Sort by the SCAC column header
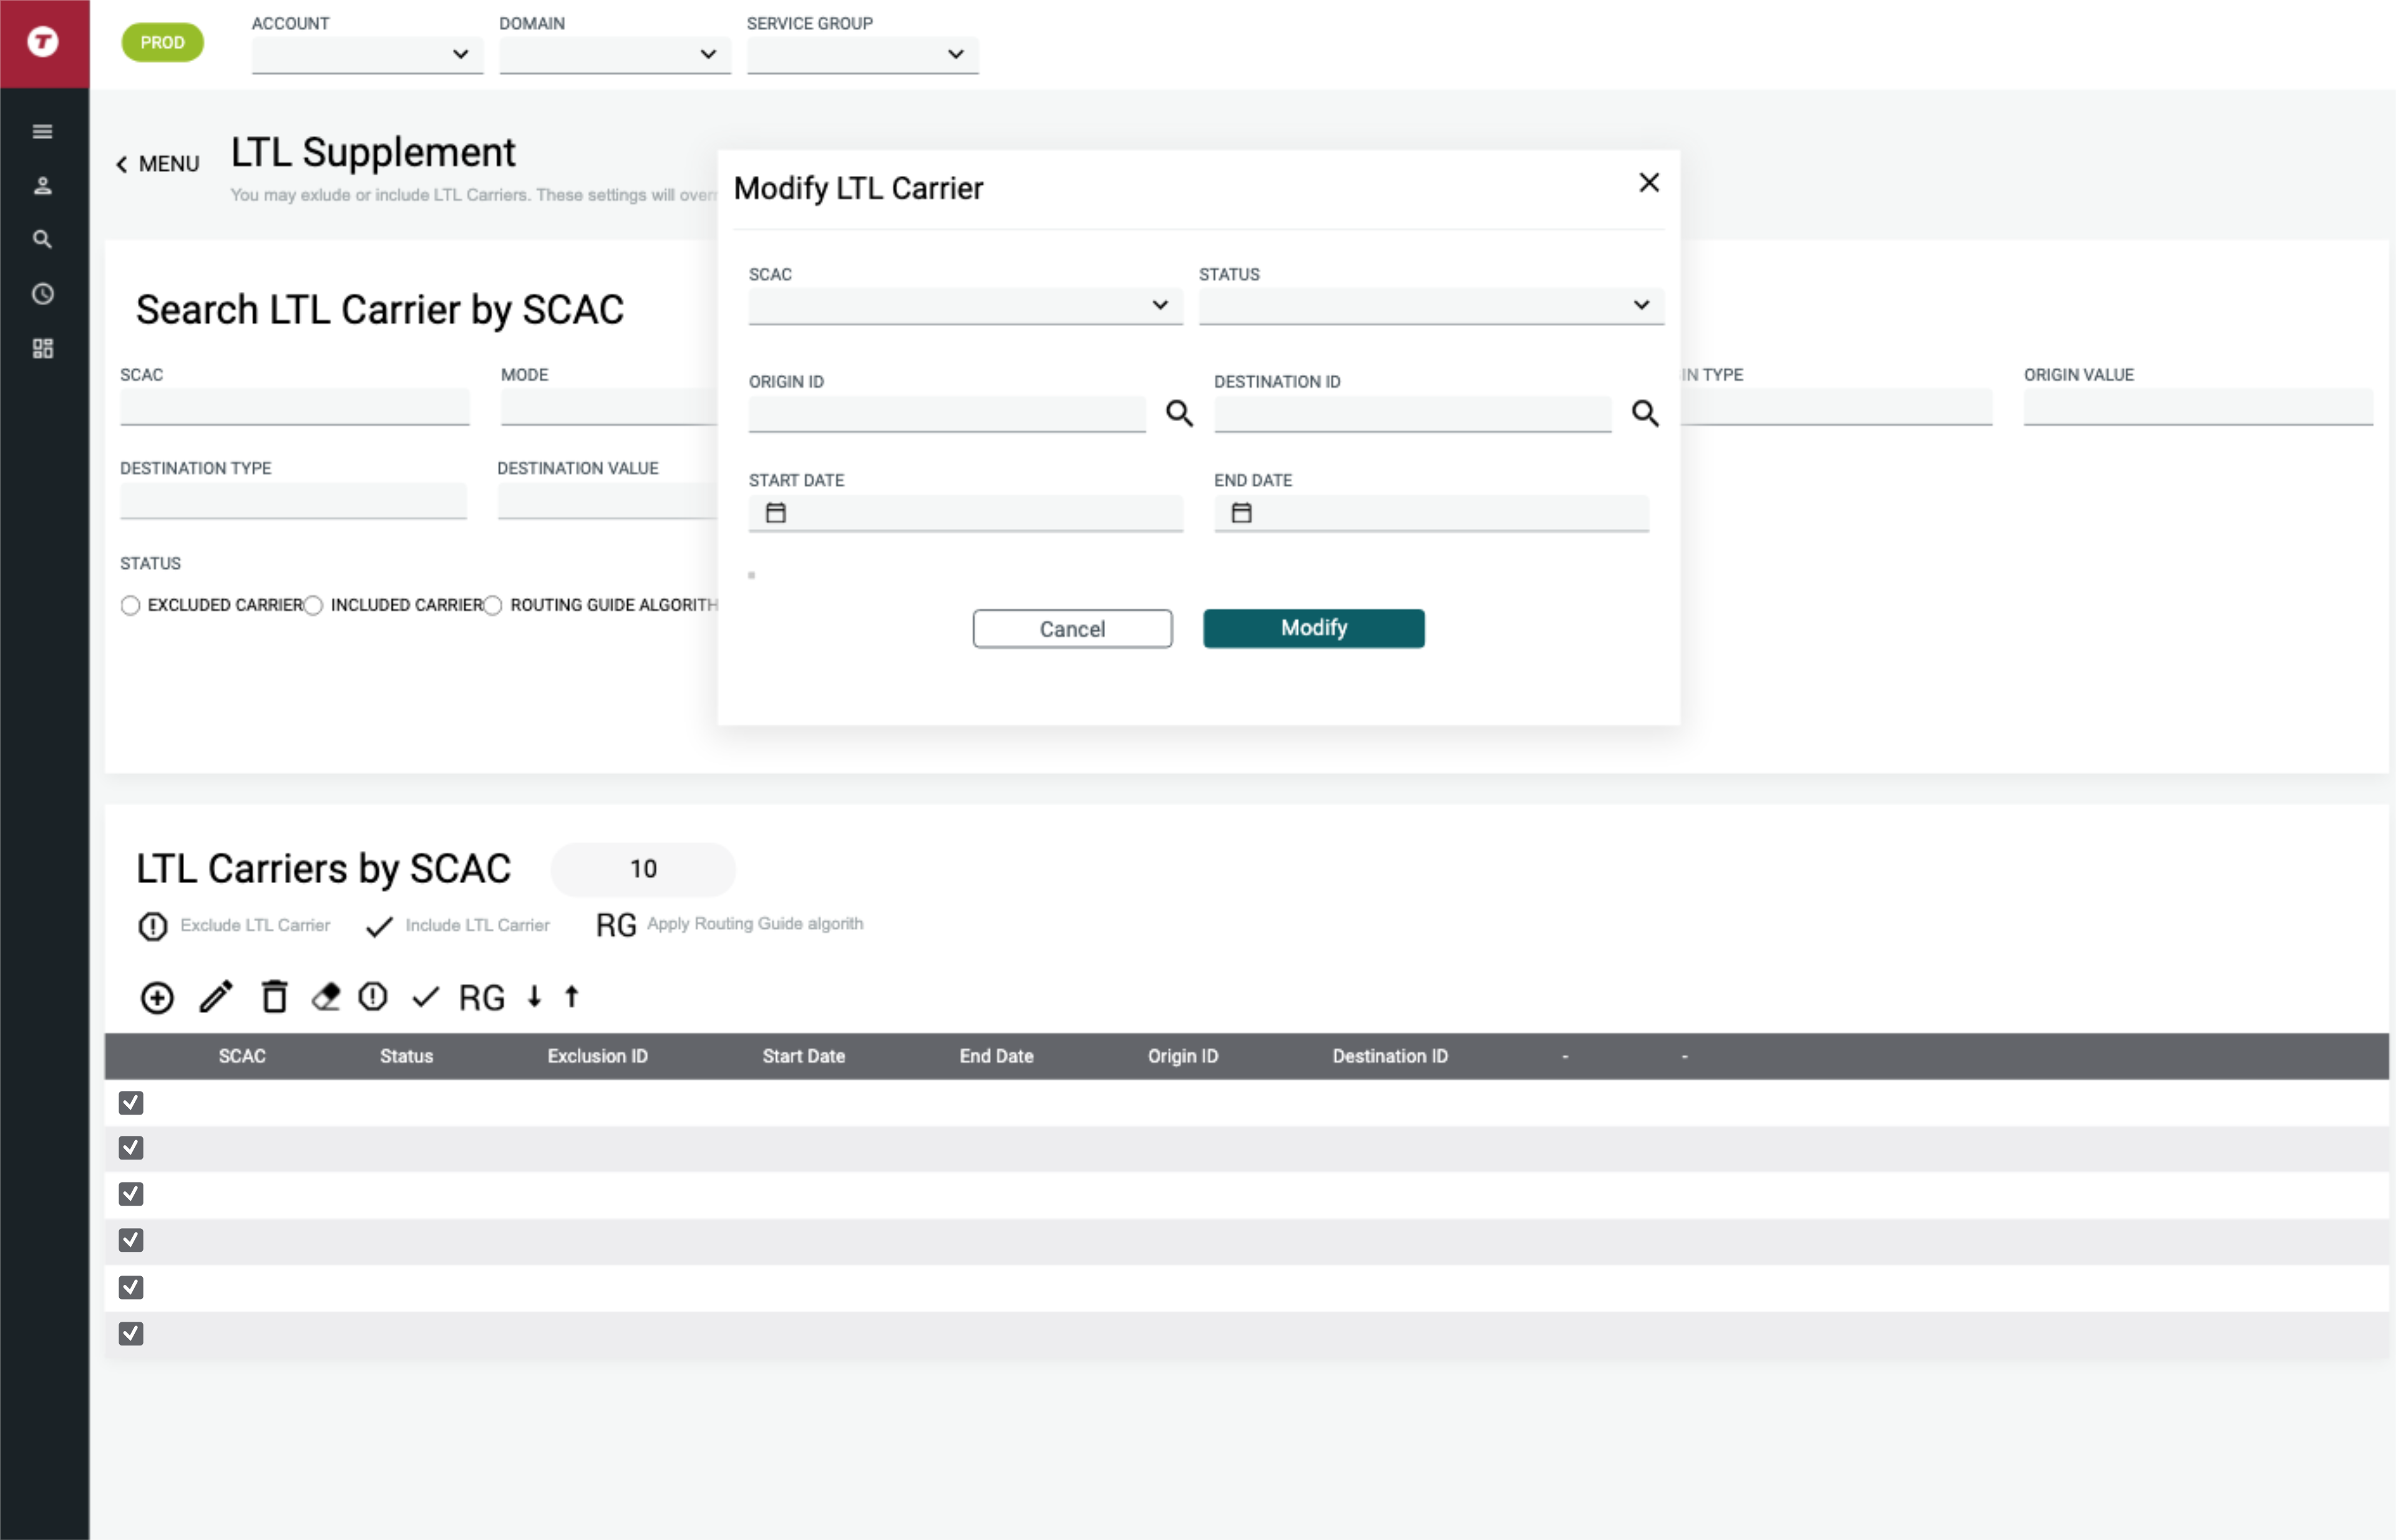The width and height of the screenshot is (2396, 1540). click(x=242, y=1056)
